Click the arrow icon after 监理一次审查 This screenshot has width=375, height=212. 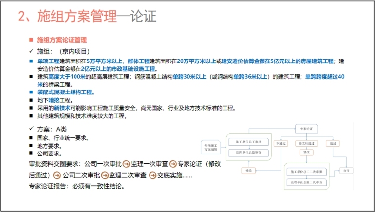coord(171,163)
